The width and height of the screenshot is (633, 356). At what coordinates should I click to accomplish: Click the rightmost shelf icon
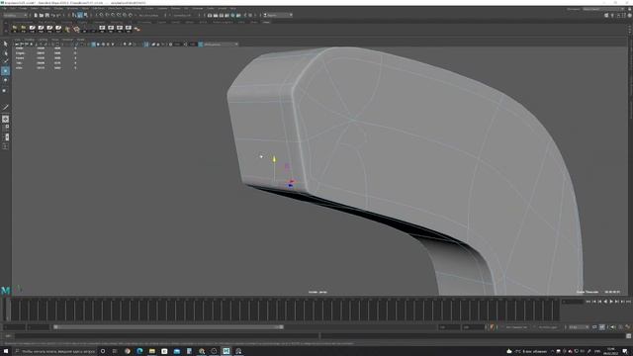coord(136,29)
